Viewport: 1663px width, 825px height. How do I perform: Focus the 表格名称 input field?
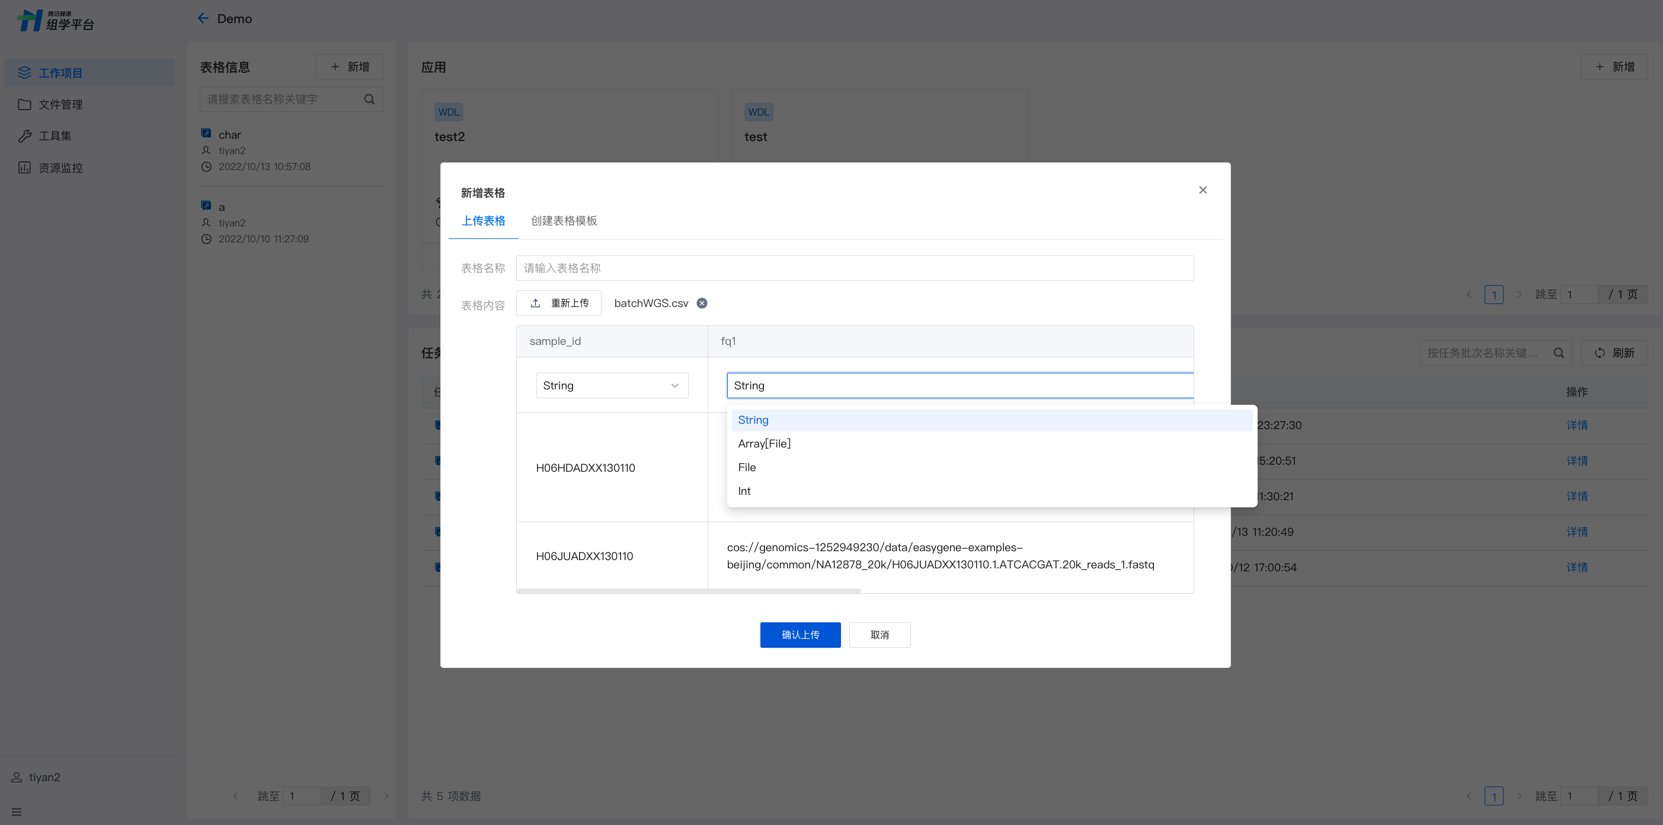[854, 268]
